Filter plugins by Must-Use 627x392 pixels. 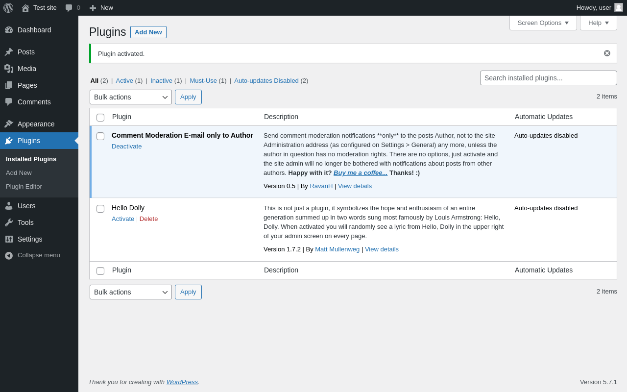click(203, 81)
